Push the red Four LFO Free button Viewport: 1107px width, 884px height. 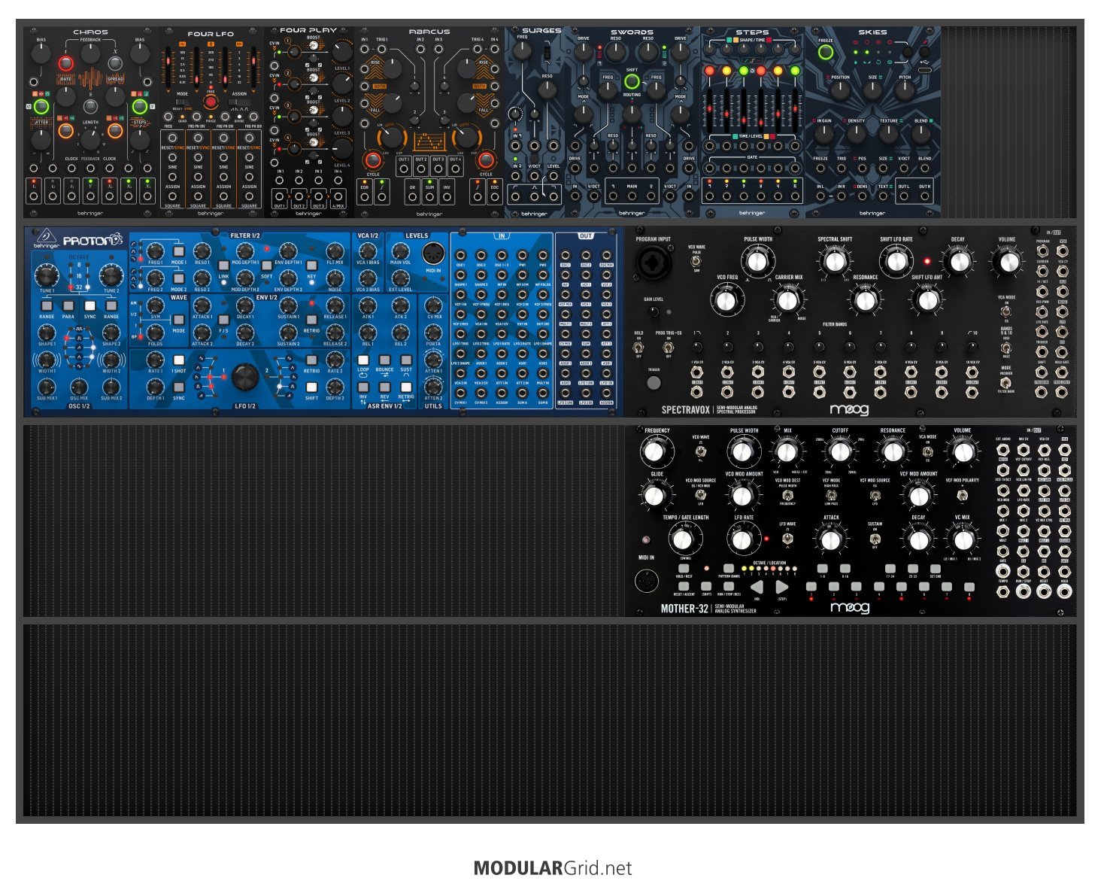pos(211,102)
